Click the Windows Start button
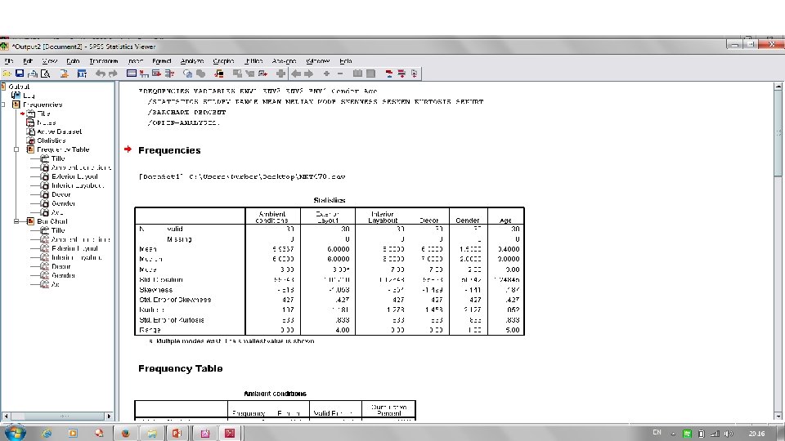 [x=15, y=433]
